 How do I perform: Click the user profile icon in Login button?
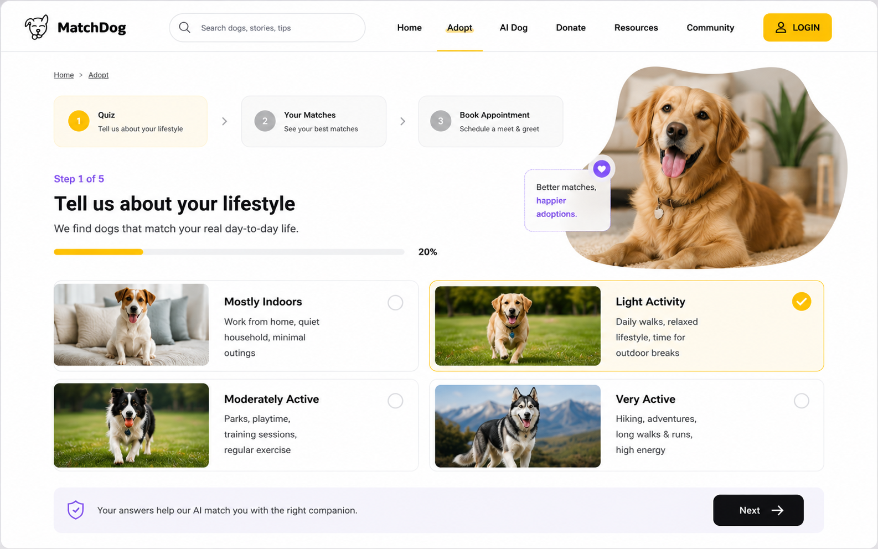pyautogui.click(x=781, y=28)
